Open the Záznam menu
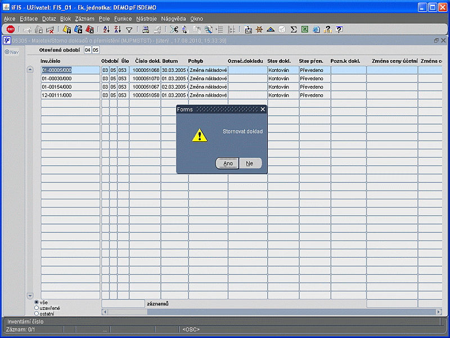 tap(85, 19)
